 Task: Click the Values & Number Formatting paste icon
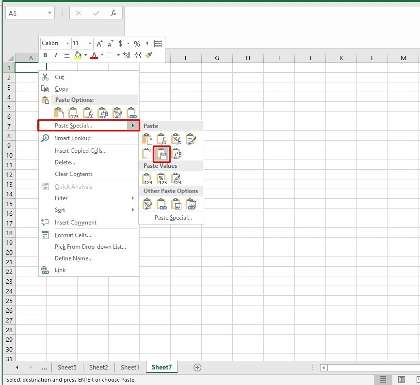(161, 177)
